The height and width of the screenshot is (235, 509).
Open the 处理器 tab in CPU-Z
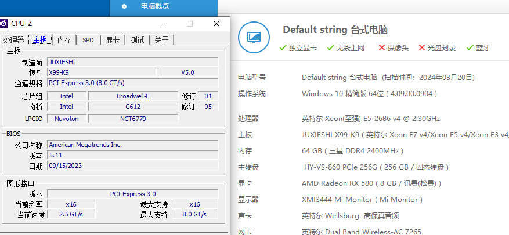[x=13, y=40]
